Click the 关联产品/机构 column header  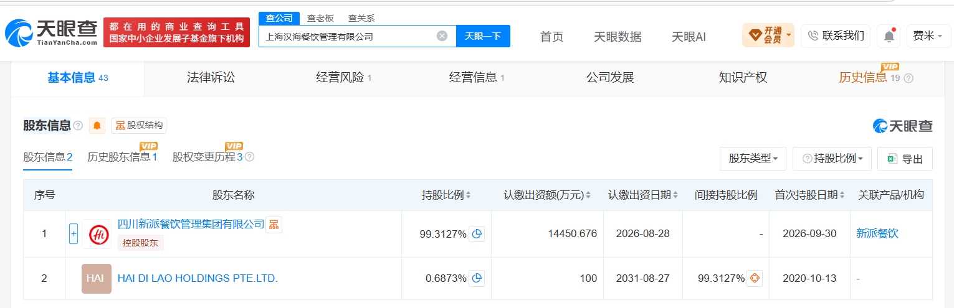[x=891, y=195]
